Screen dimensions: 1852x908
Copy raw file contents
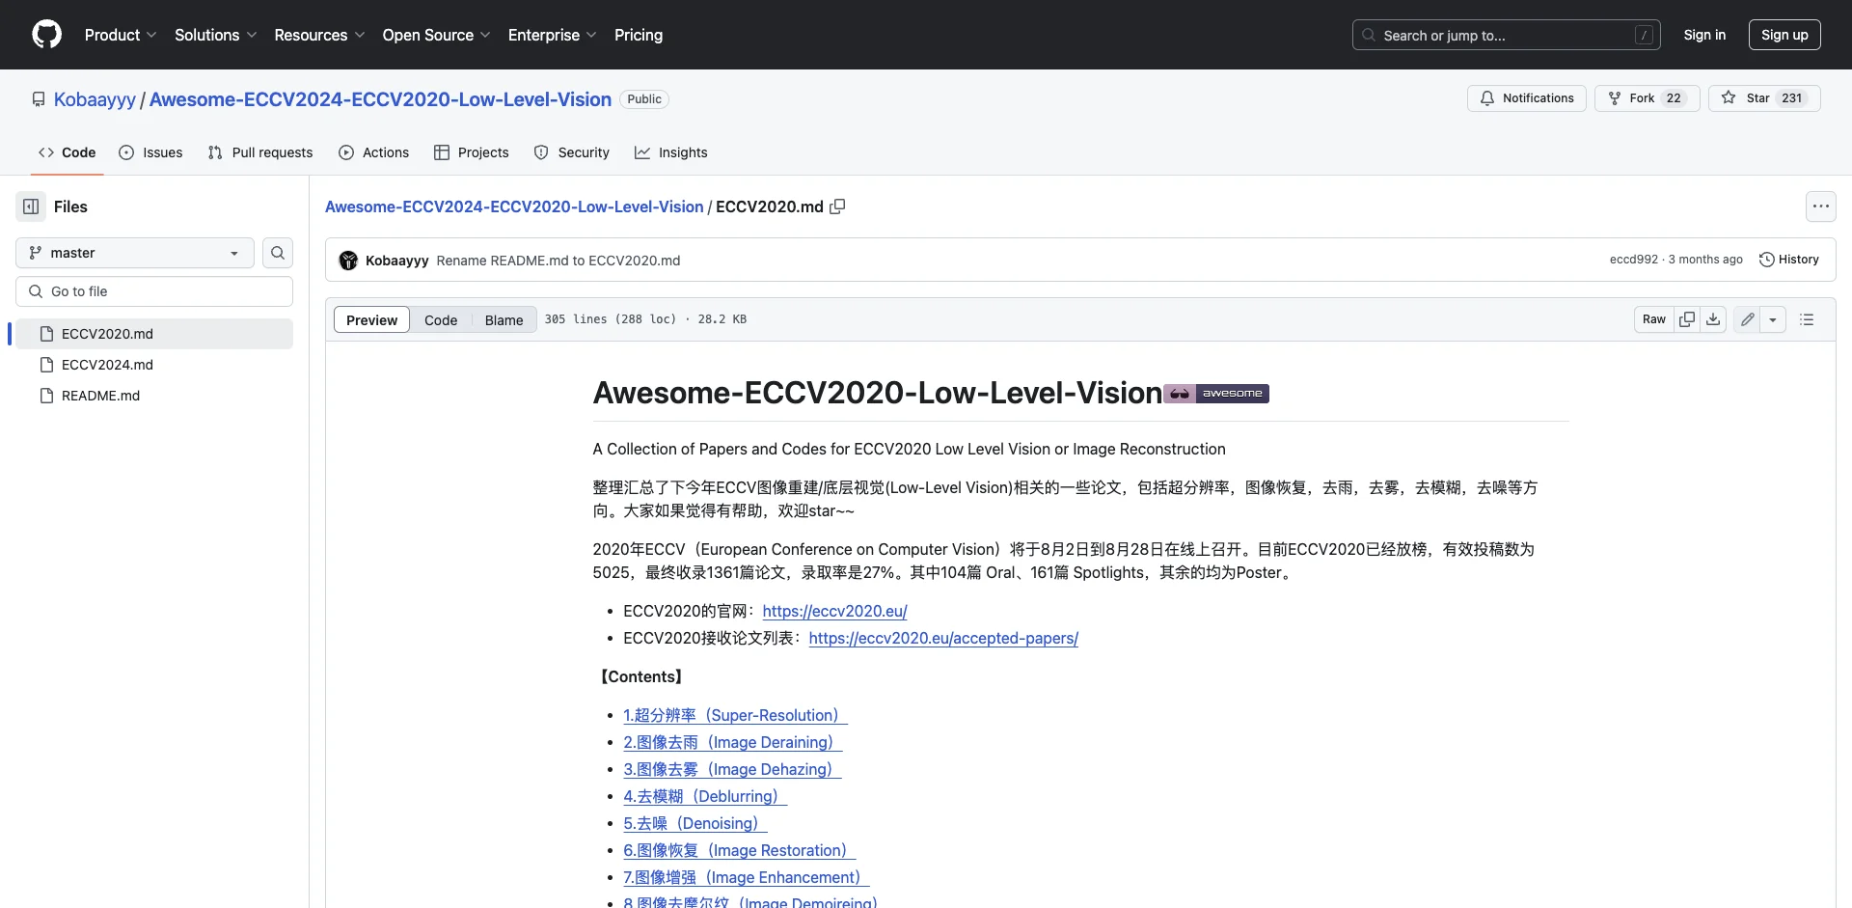1686,319
